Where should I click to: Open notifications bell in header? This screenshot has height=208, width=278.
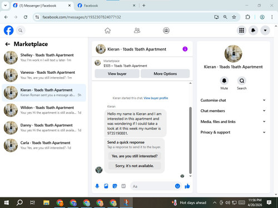click(x=253, y=31)
